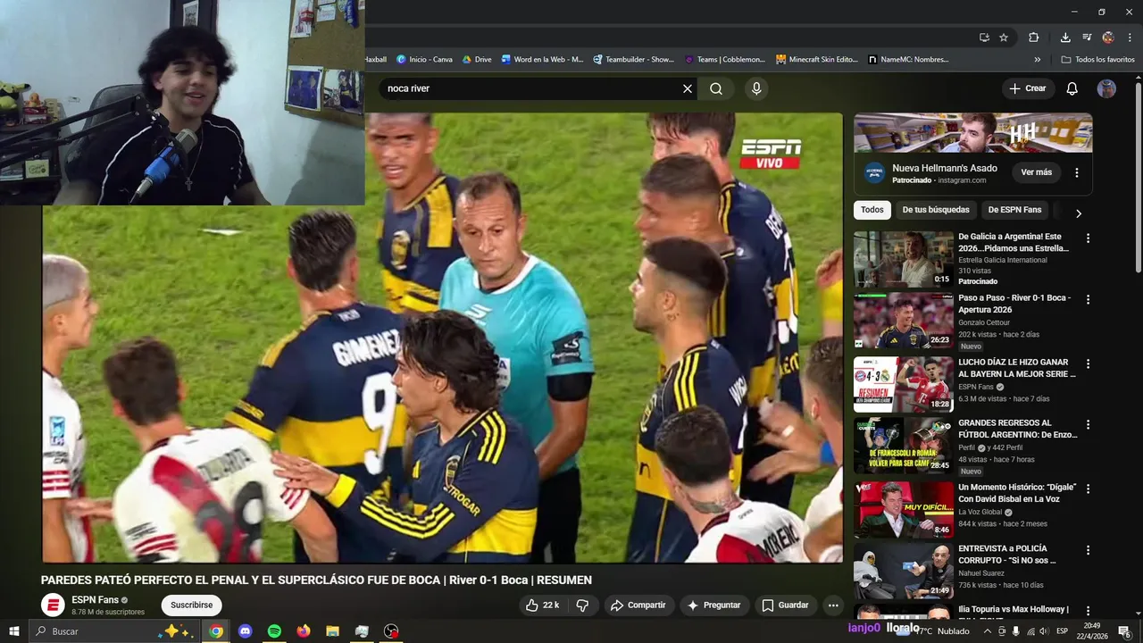Open the Windows notification center icon

[1124, 631]
